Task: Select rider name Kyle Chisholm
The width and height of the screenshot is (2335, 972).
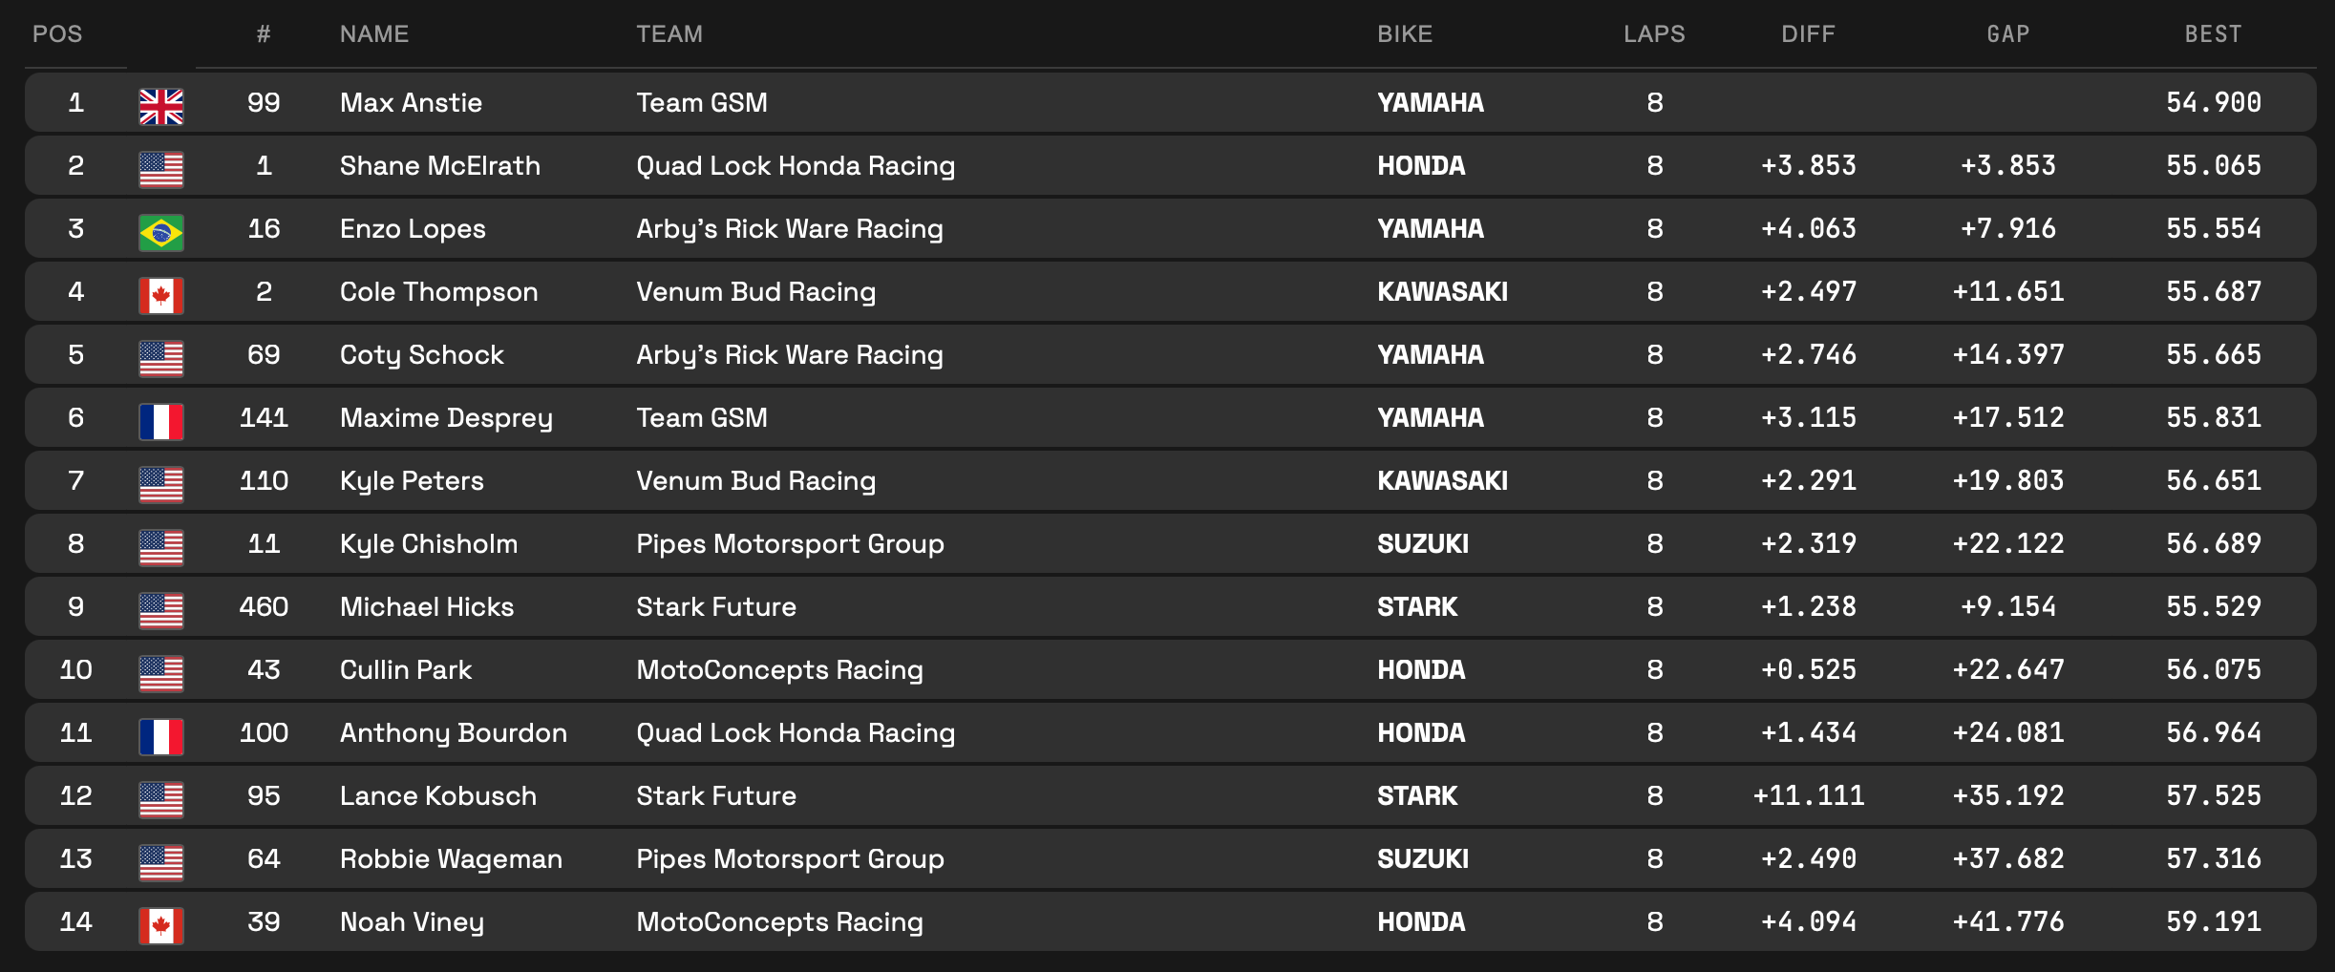Action: [429, 544]
